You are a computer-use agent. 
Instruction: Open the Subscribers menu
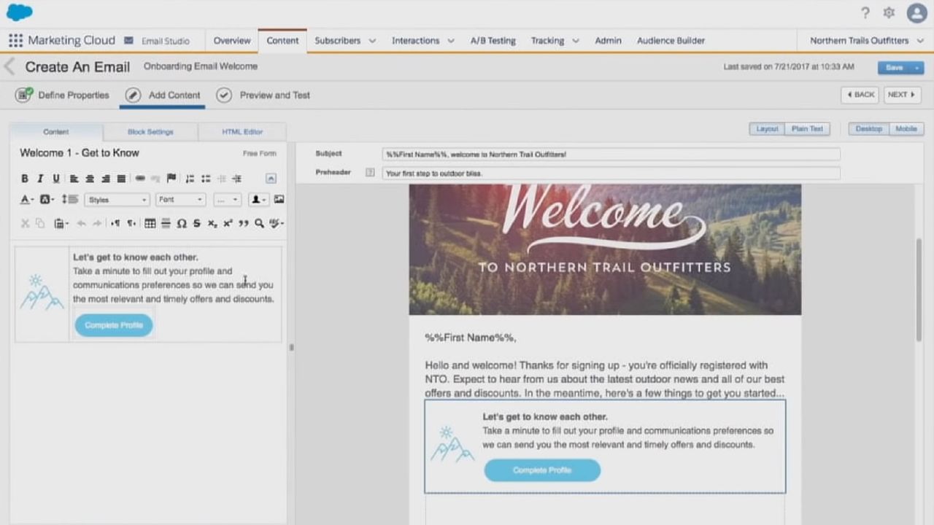coord(345,41)
